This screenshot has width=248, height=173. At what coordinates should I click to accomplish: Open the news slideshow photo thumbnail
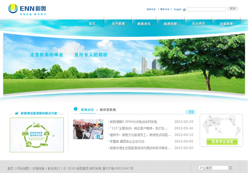coord(88,129)
